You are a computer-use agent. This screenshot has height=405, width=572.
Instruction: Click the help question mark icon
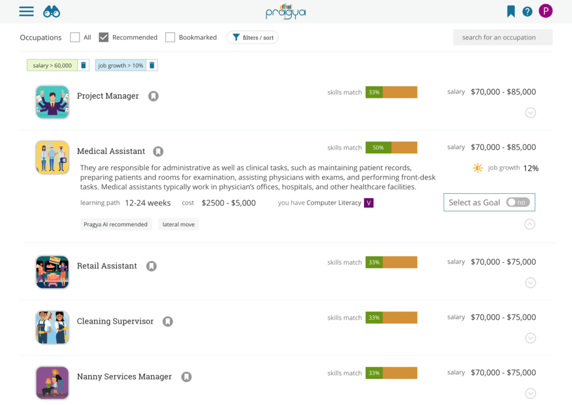click(527, 11)
